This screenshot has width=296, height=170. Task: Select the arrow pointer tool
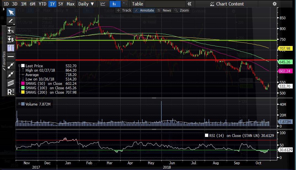(x=11, y=12)
